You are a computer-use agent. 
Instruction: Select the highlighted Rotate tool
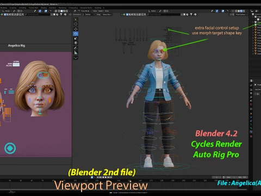coord(76,34)
